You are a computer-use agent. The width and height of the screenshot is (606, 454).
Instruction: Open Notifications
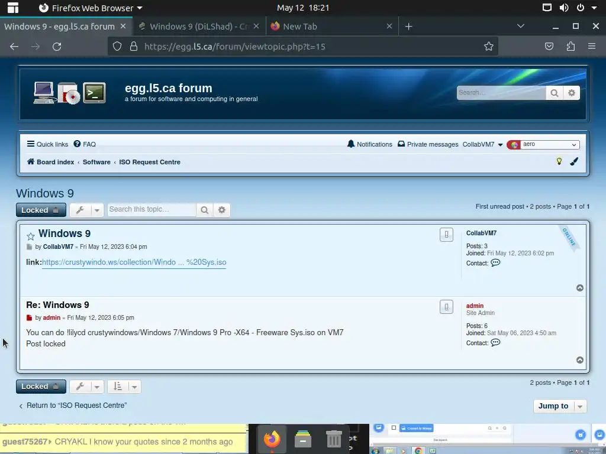(x=369, y=144)
